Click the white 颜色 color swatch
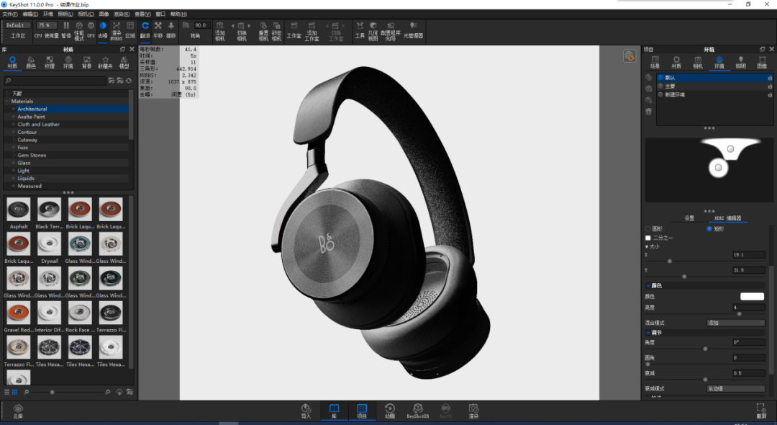 pyautogui.click(x=752, y=297)
